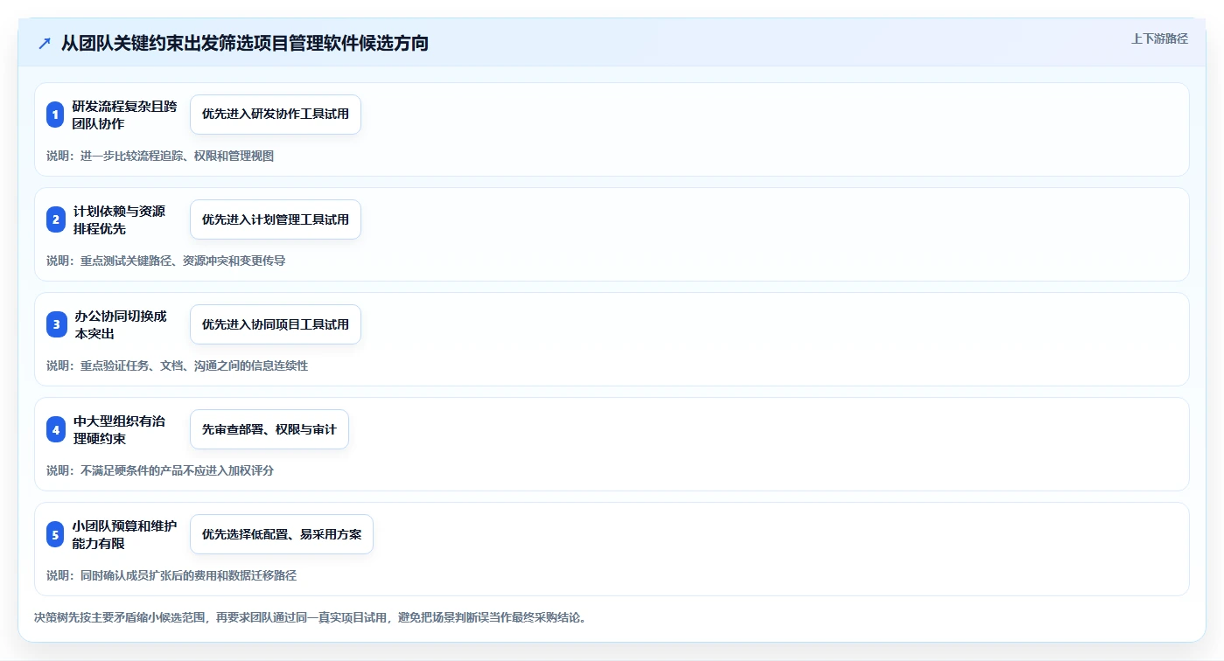Screen dimensions: 1224x661
Task: Click the 上下游路径 label at top right
Action: 1159,38
